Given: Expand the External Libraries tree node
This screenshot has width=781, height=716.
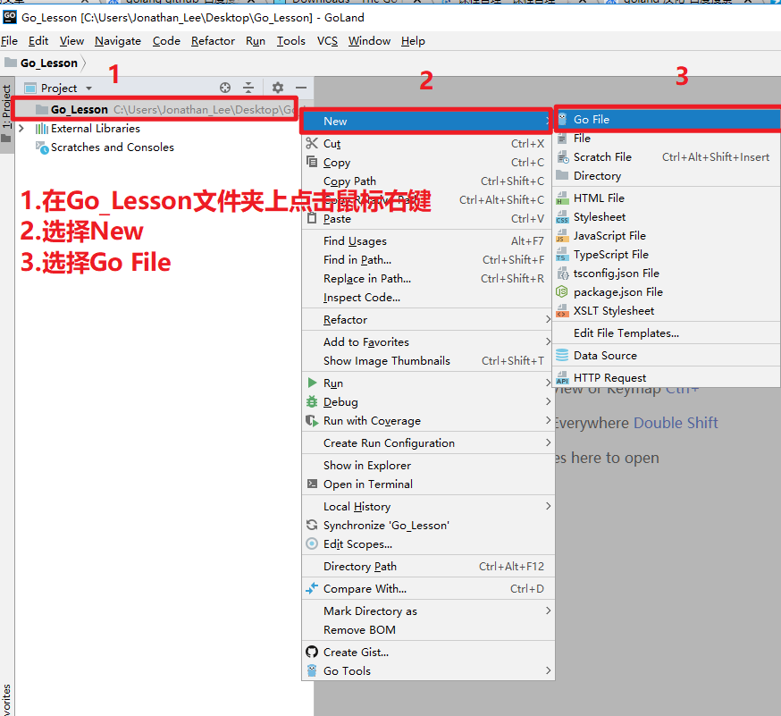Looking at the screenshot, I should click(21, 129).
